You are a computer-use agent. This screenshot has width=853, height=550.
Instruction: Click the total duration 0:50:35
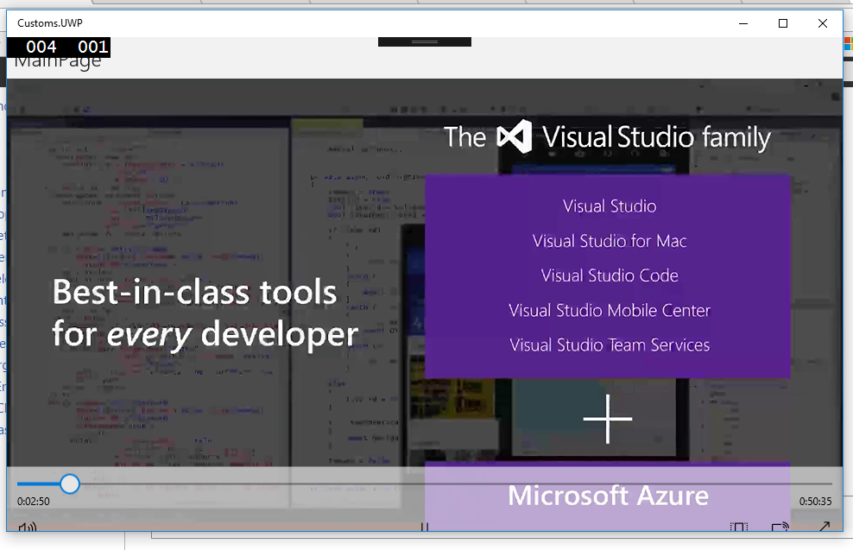tap(816, 502)
